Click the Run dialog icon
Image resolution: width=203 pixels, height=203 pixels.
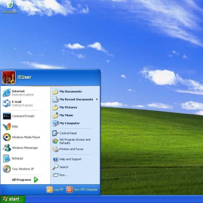tap(56, 175)
